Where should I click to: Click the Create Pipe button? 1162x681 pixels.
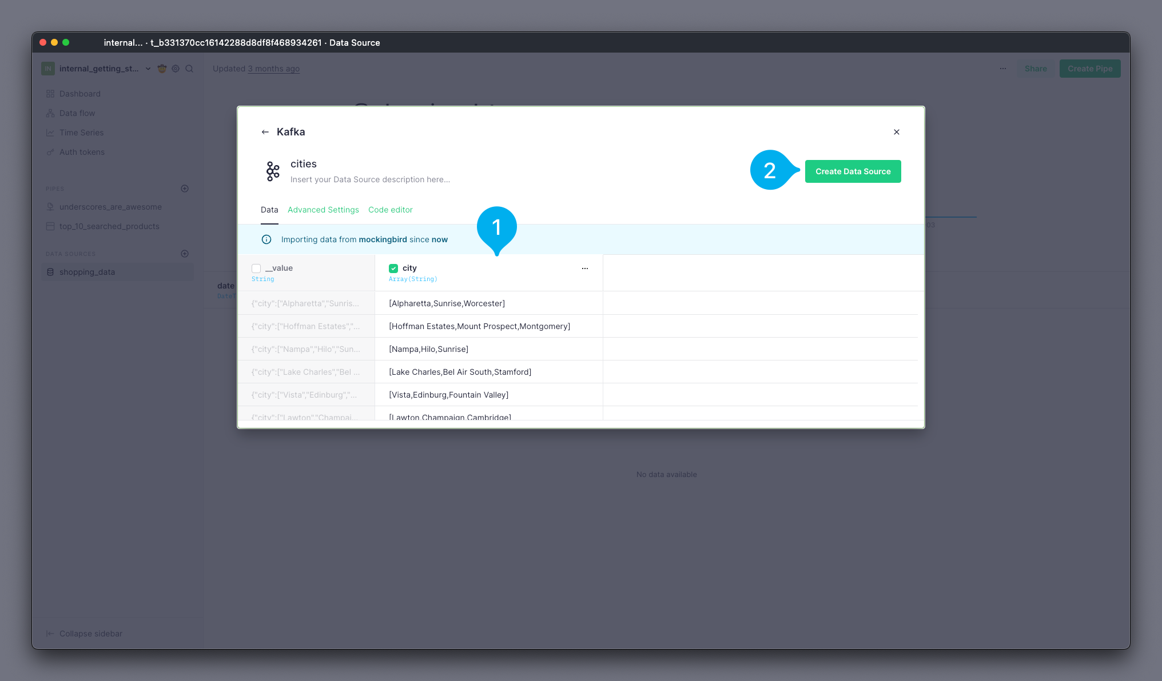click(x=1090, y=69)
